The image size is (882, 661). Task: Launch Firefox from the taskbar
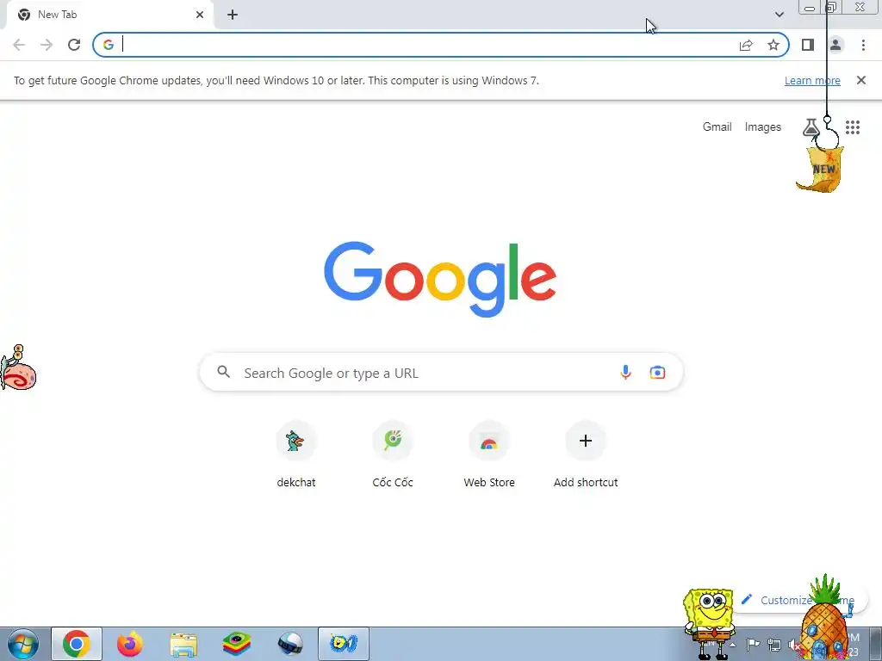(x=130, y=644)
